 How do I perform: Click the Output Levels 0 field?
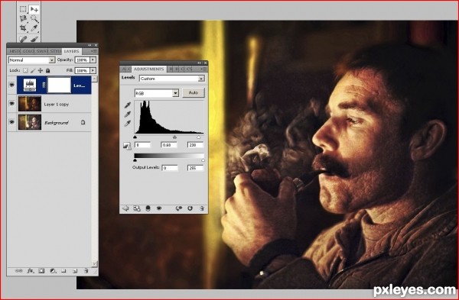click(x=170, y=168)
